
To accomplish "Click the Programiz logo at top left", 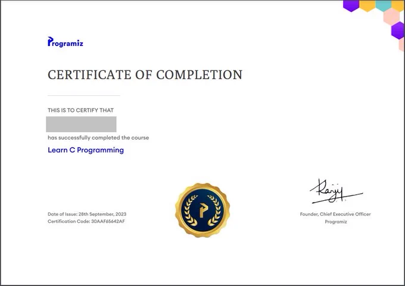I will click(66, 42).
